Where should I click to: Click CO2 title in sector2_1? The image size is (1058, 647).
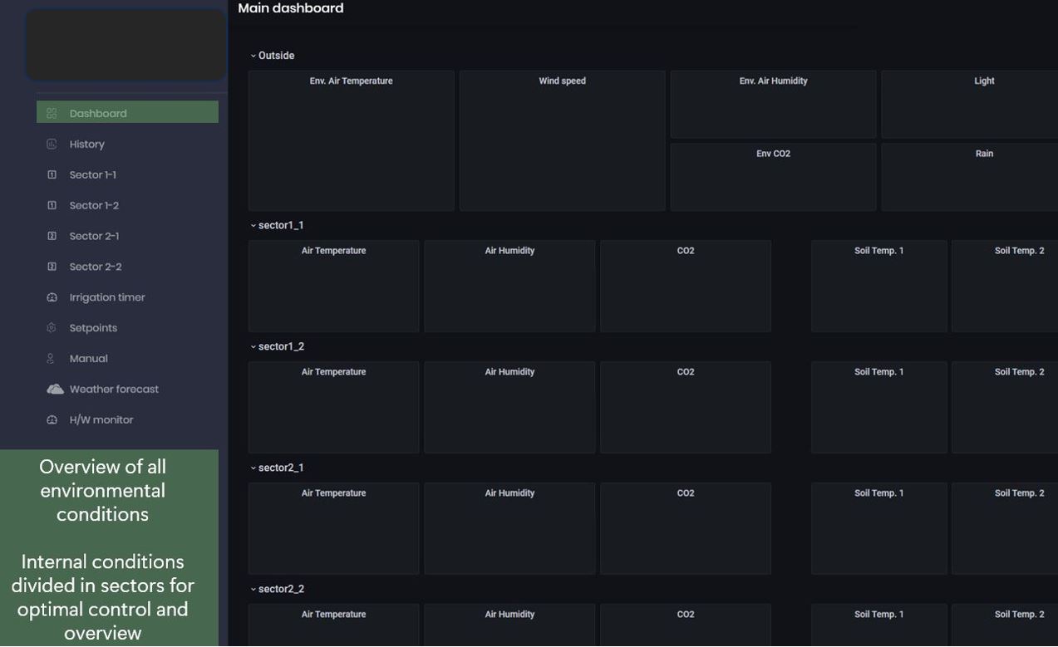tap(686, 493)
